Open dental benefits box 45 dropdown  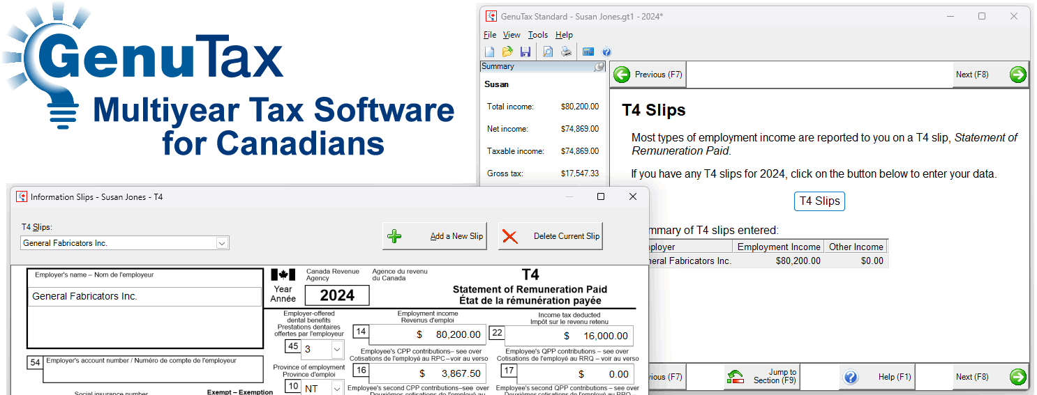pos(337,348)
